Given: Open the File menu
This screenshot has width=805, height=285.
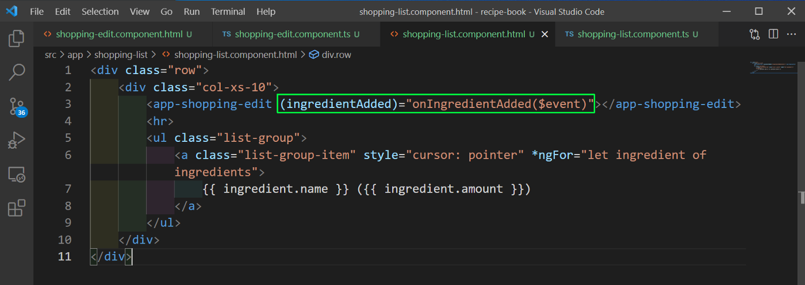Looking at the screenshot, I should (x=36, y=11).
